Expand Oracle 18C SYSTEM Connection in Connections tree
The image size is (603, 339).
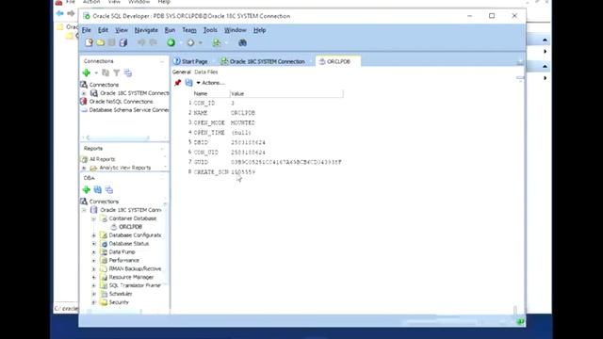[x=84, y=93]
